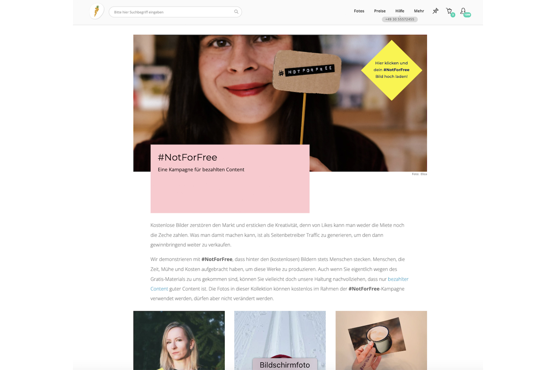556x370 pixels.
Task: Click the +49 30 55572455 phone number
Action: point(400,19)
